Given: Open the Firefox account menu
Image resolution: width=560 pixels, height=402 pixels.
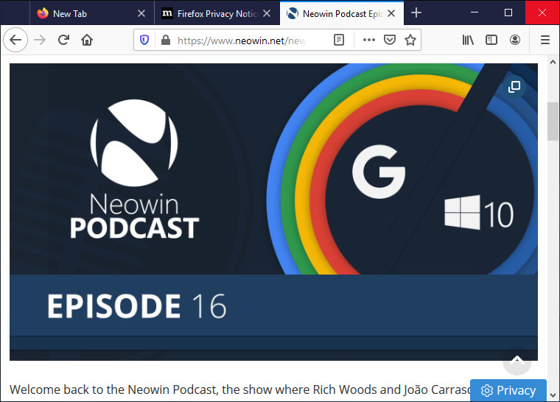Looking at the screenshot, I should point(514,40).
